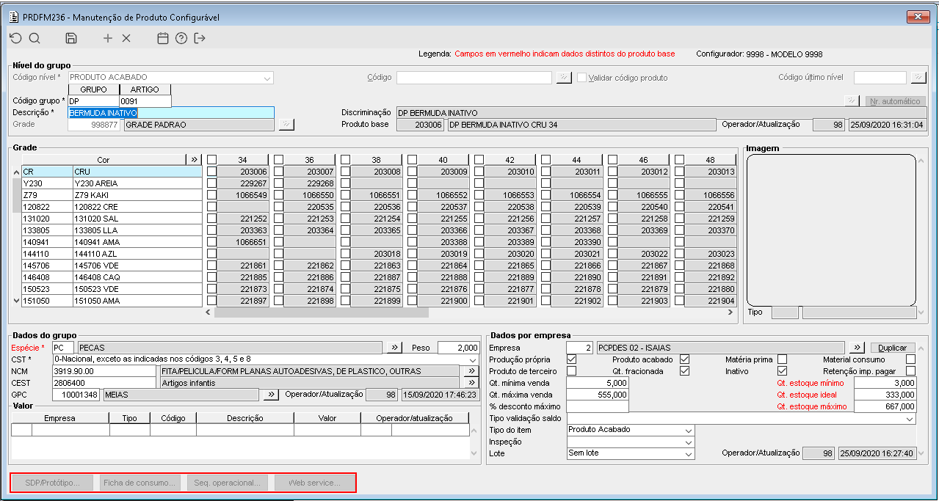Toggle the Inativo checkbox
The image size is (939, 501).
pos(782,371)
